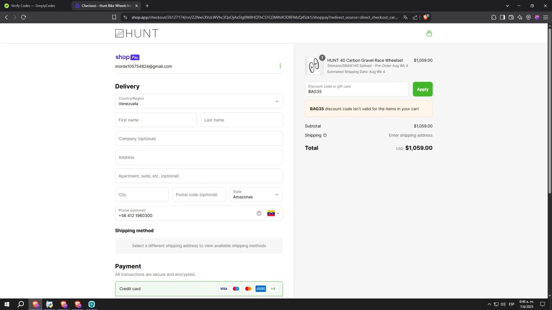Bookmark this page with the bookmark icon

tap(114, 17)
